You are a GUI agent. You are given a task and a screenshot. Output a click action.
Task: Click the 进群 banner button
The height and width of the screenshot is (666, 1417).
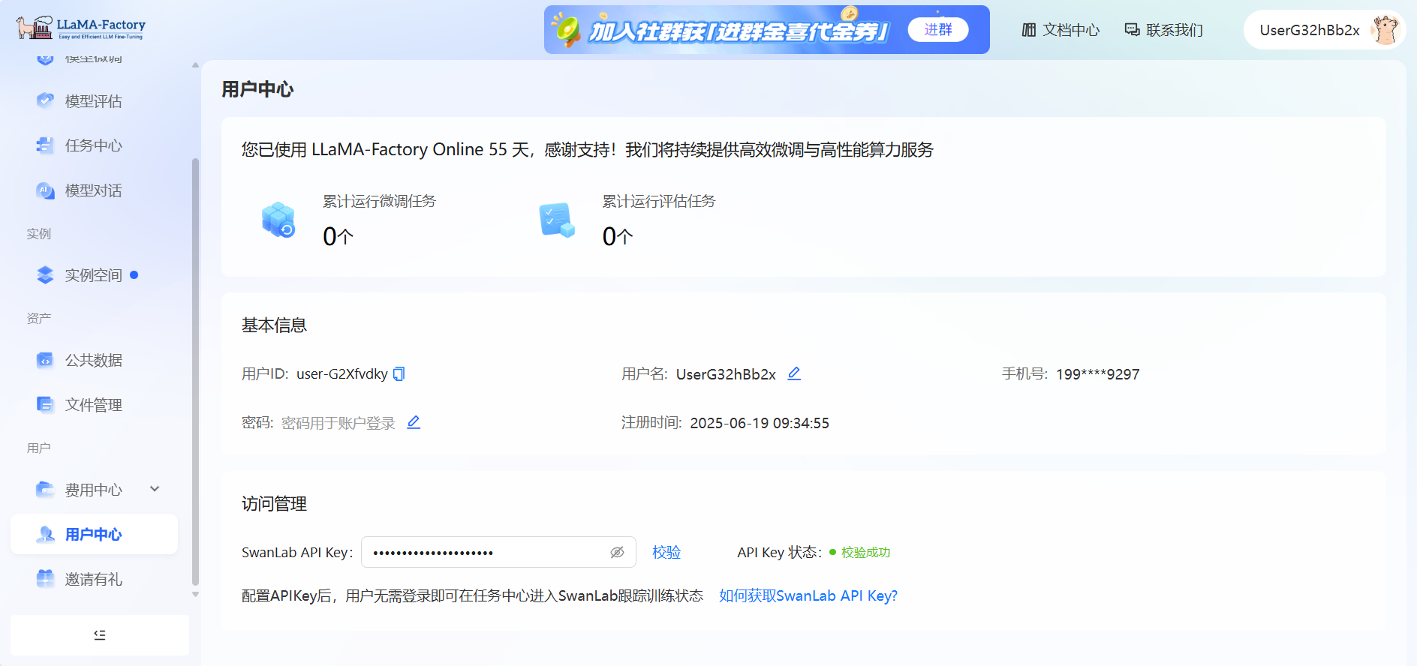pyautogui.click(x=937, y=30)
